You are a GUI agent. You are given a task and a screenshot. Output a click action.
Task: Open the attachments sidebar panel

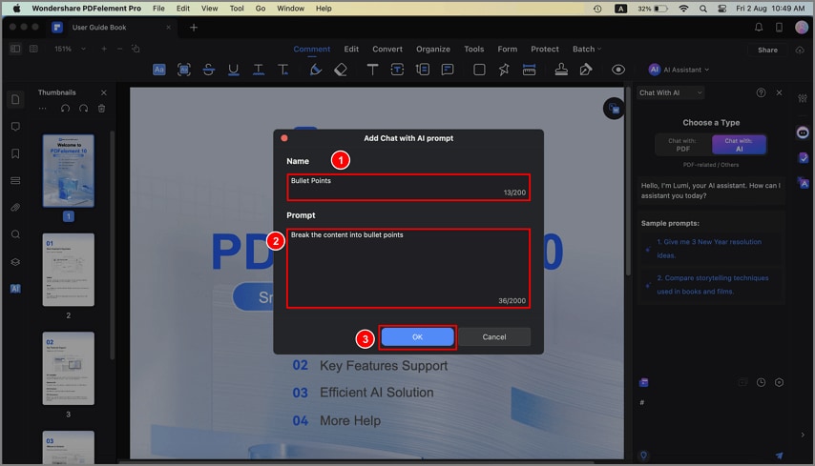coord(15,208)
